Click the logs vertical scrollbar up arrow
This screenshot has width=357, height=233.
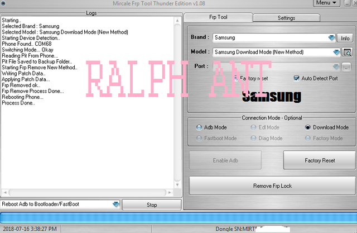(177, 21)
